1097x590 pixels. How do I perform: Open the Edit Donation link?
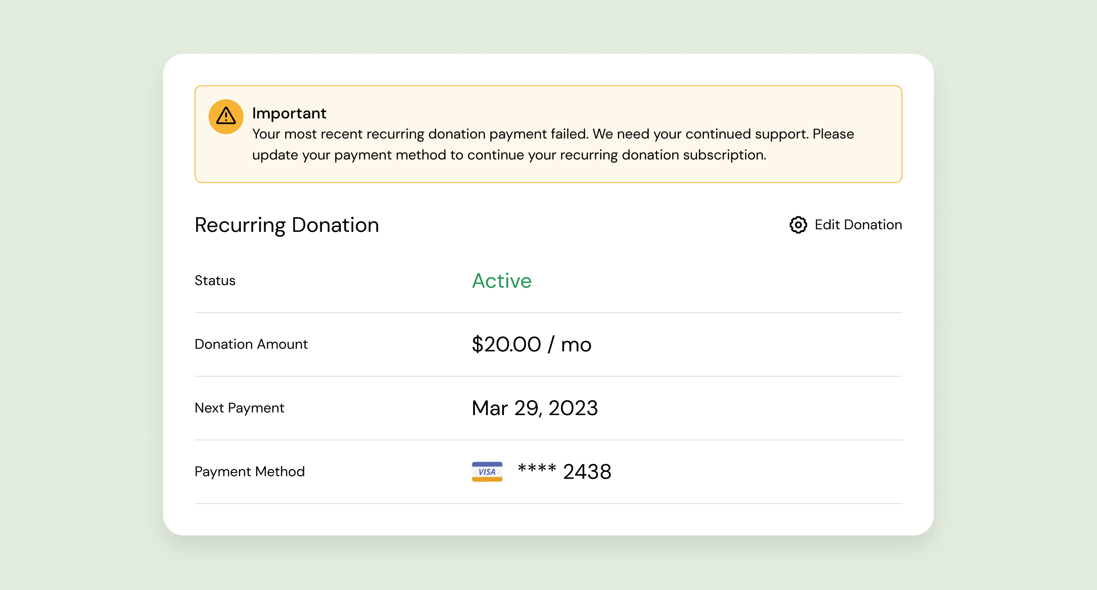click(x=846, y=225)
